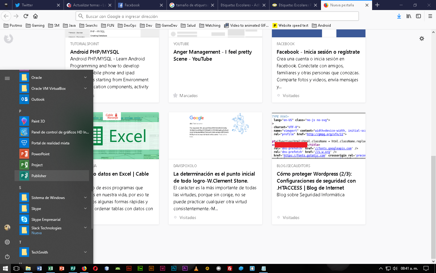Viewport: 436px width, 273px height.
Task: Open the Postmo bookmarks folder
Action: pyautogui.click(x=13, y=25)
